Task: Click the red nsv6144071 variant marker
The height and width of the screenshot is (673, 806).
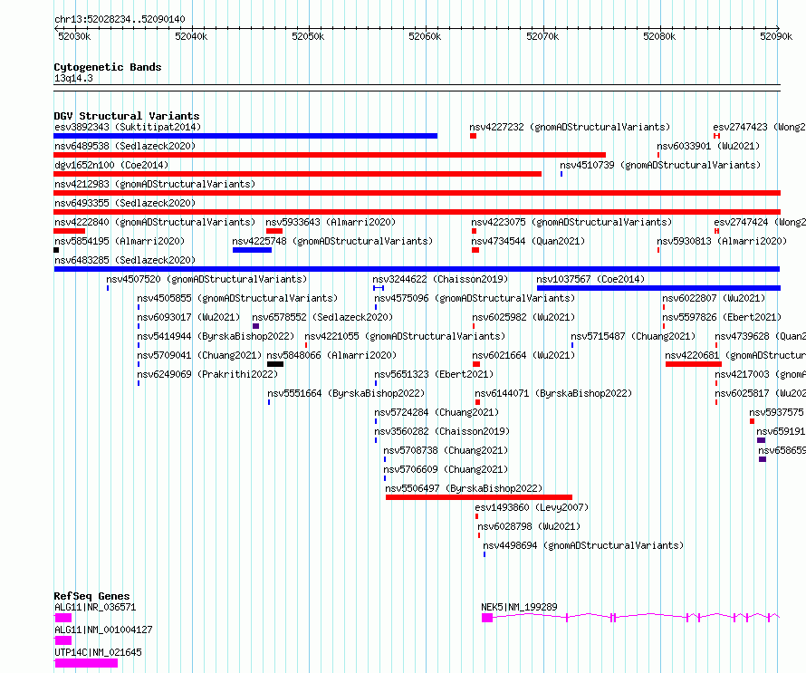Action: click(x=477, y=402)
